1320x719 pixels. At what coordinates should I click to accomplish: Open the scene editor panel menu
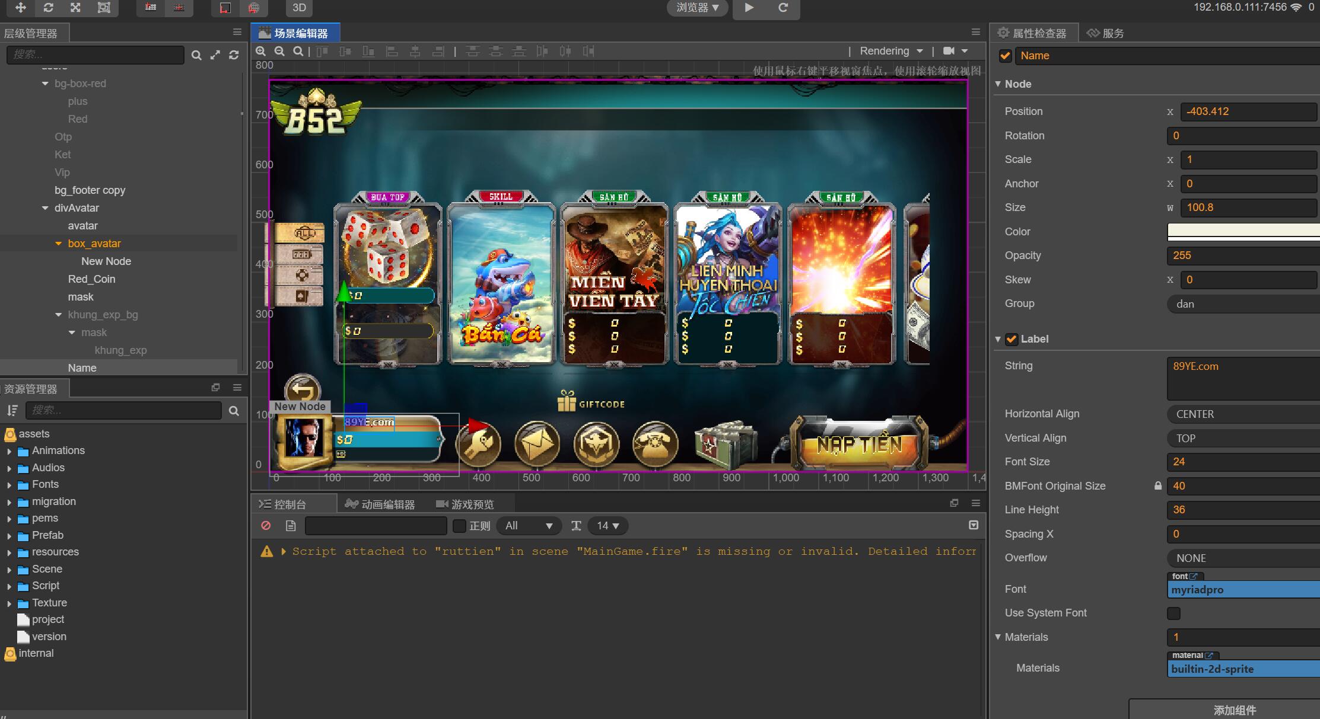976,32
